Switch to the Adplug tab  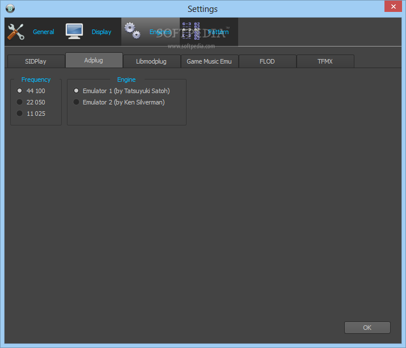(x=94, y=60)
